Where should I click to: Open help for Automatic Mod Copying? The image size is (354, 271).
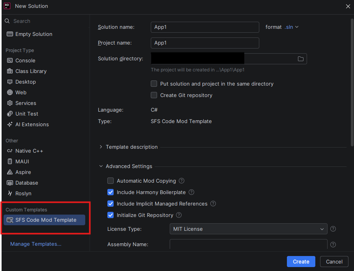(182, 181)
